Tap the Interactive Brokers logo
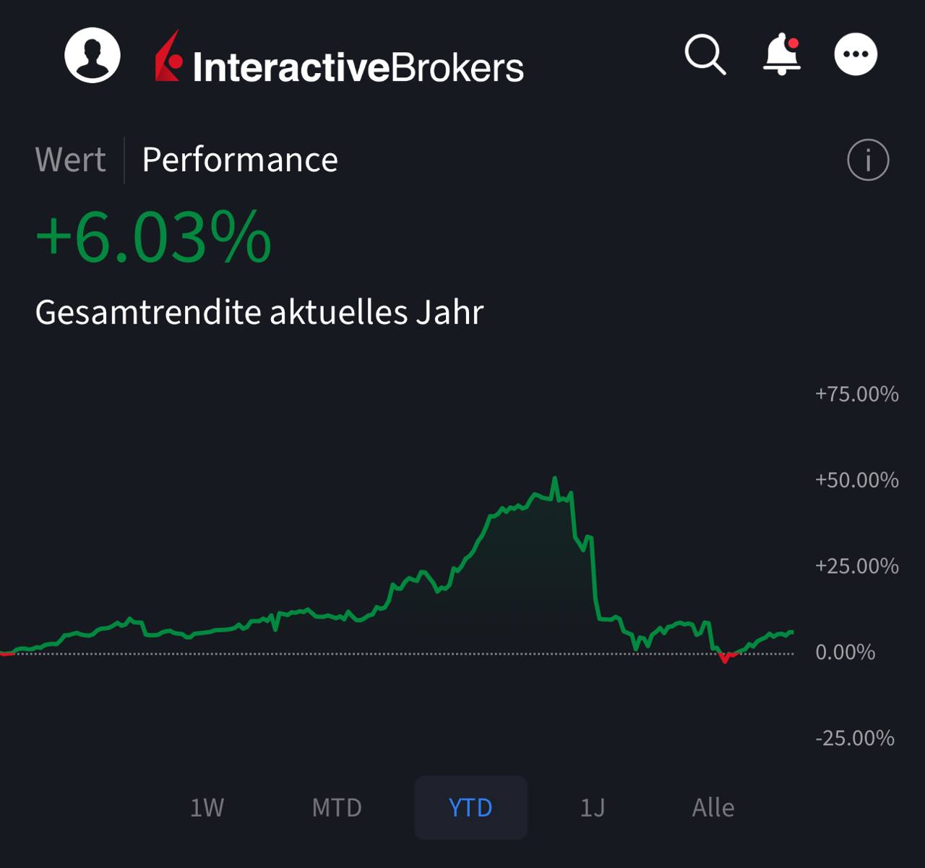925x868 pixels. [340, 58]
